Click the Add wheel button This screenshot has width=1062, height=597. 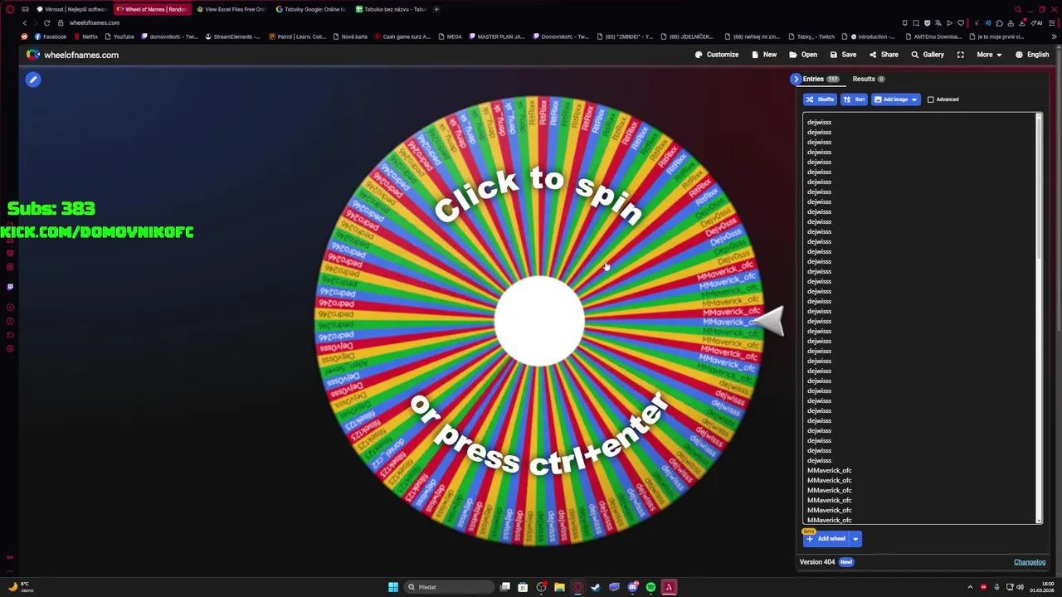point(826,539)
